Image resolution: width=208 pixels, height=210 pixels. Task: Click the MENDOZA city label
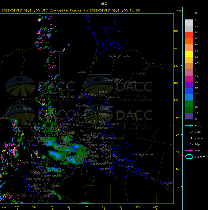61,127
